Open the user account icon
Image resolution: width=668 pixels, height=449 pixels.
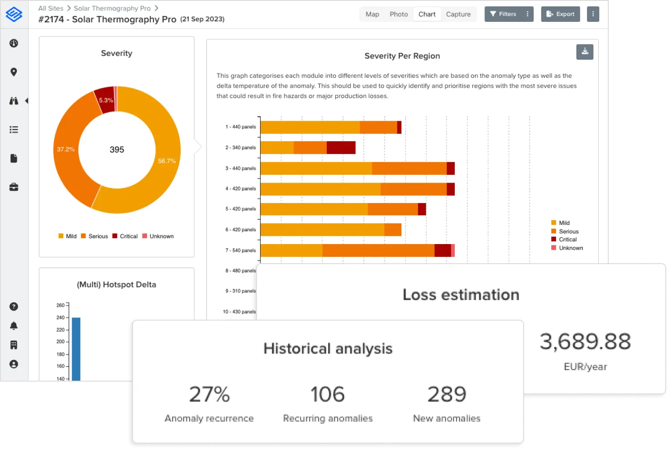(14, 364)
